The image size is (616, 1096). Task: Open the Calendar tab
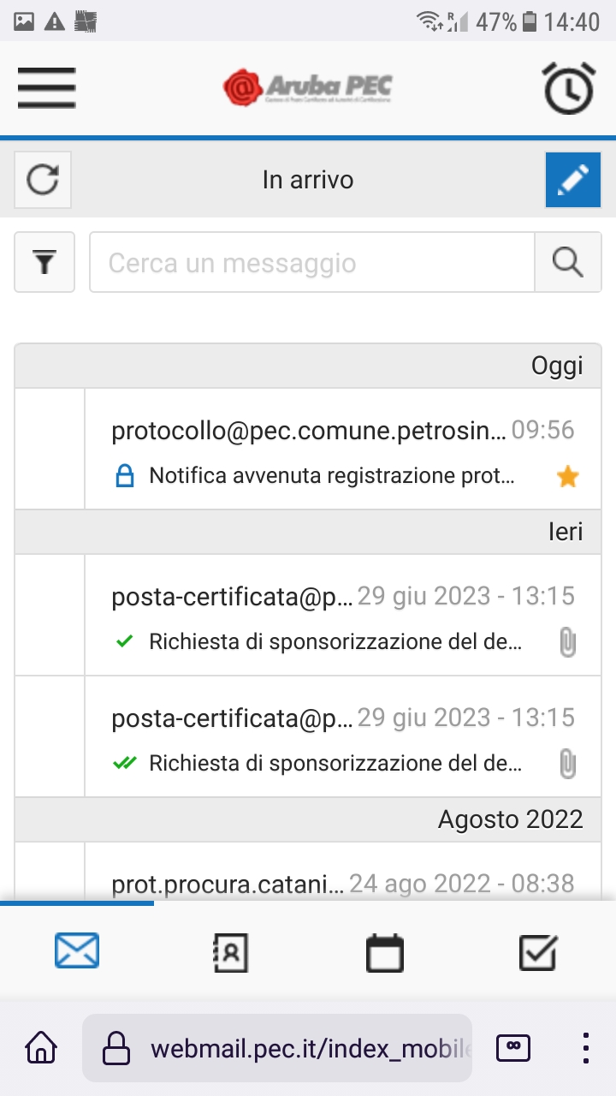384,951
